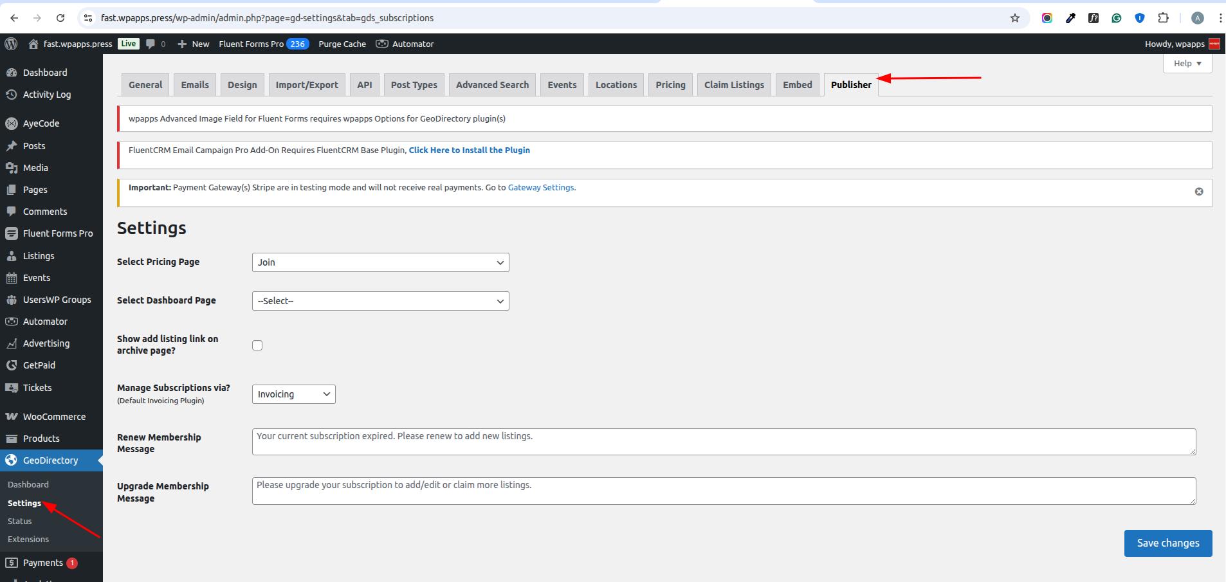Image resolution: width=1226 pixels, height=582 pixels.
Task: Click the Save changes button
Action: pos(1167,543)
